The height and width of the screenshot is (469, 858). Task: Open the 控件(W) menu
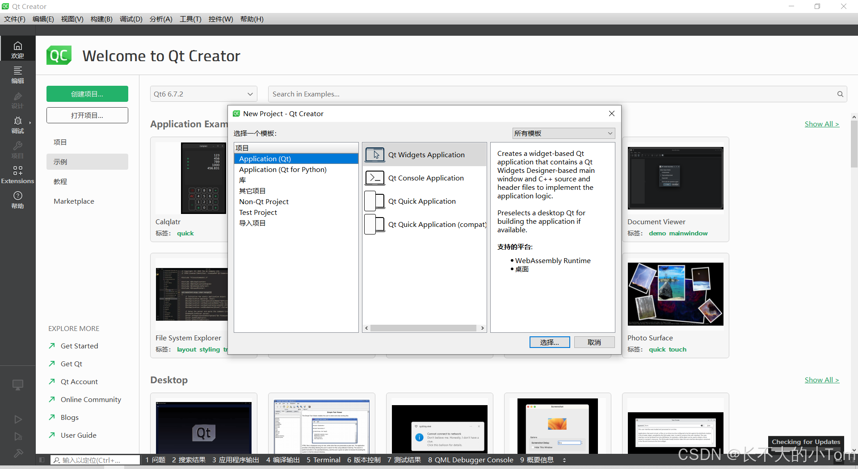(x=221, y=19)
